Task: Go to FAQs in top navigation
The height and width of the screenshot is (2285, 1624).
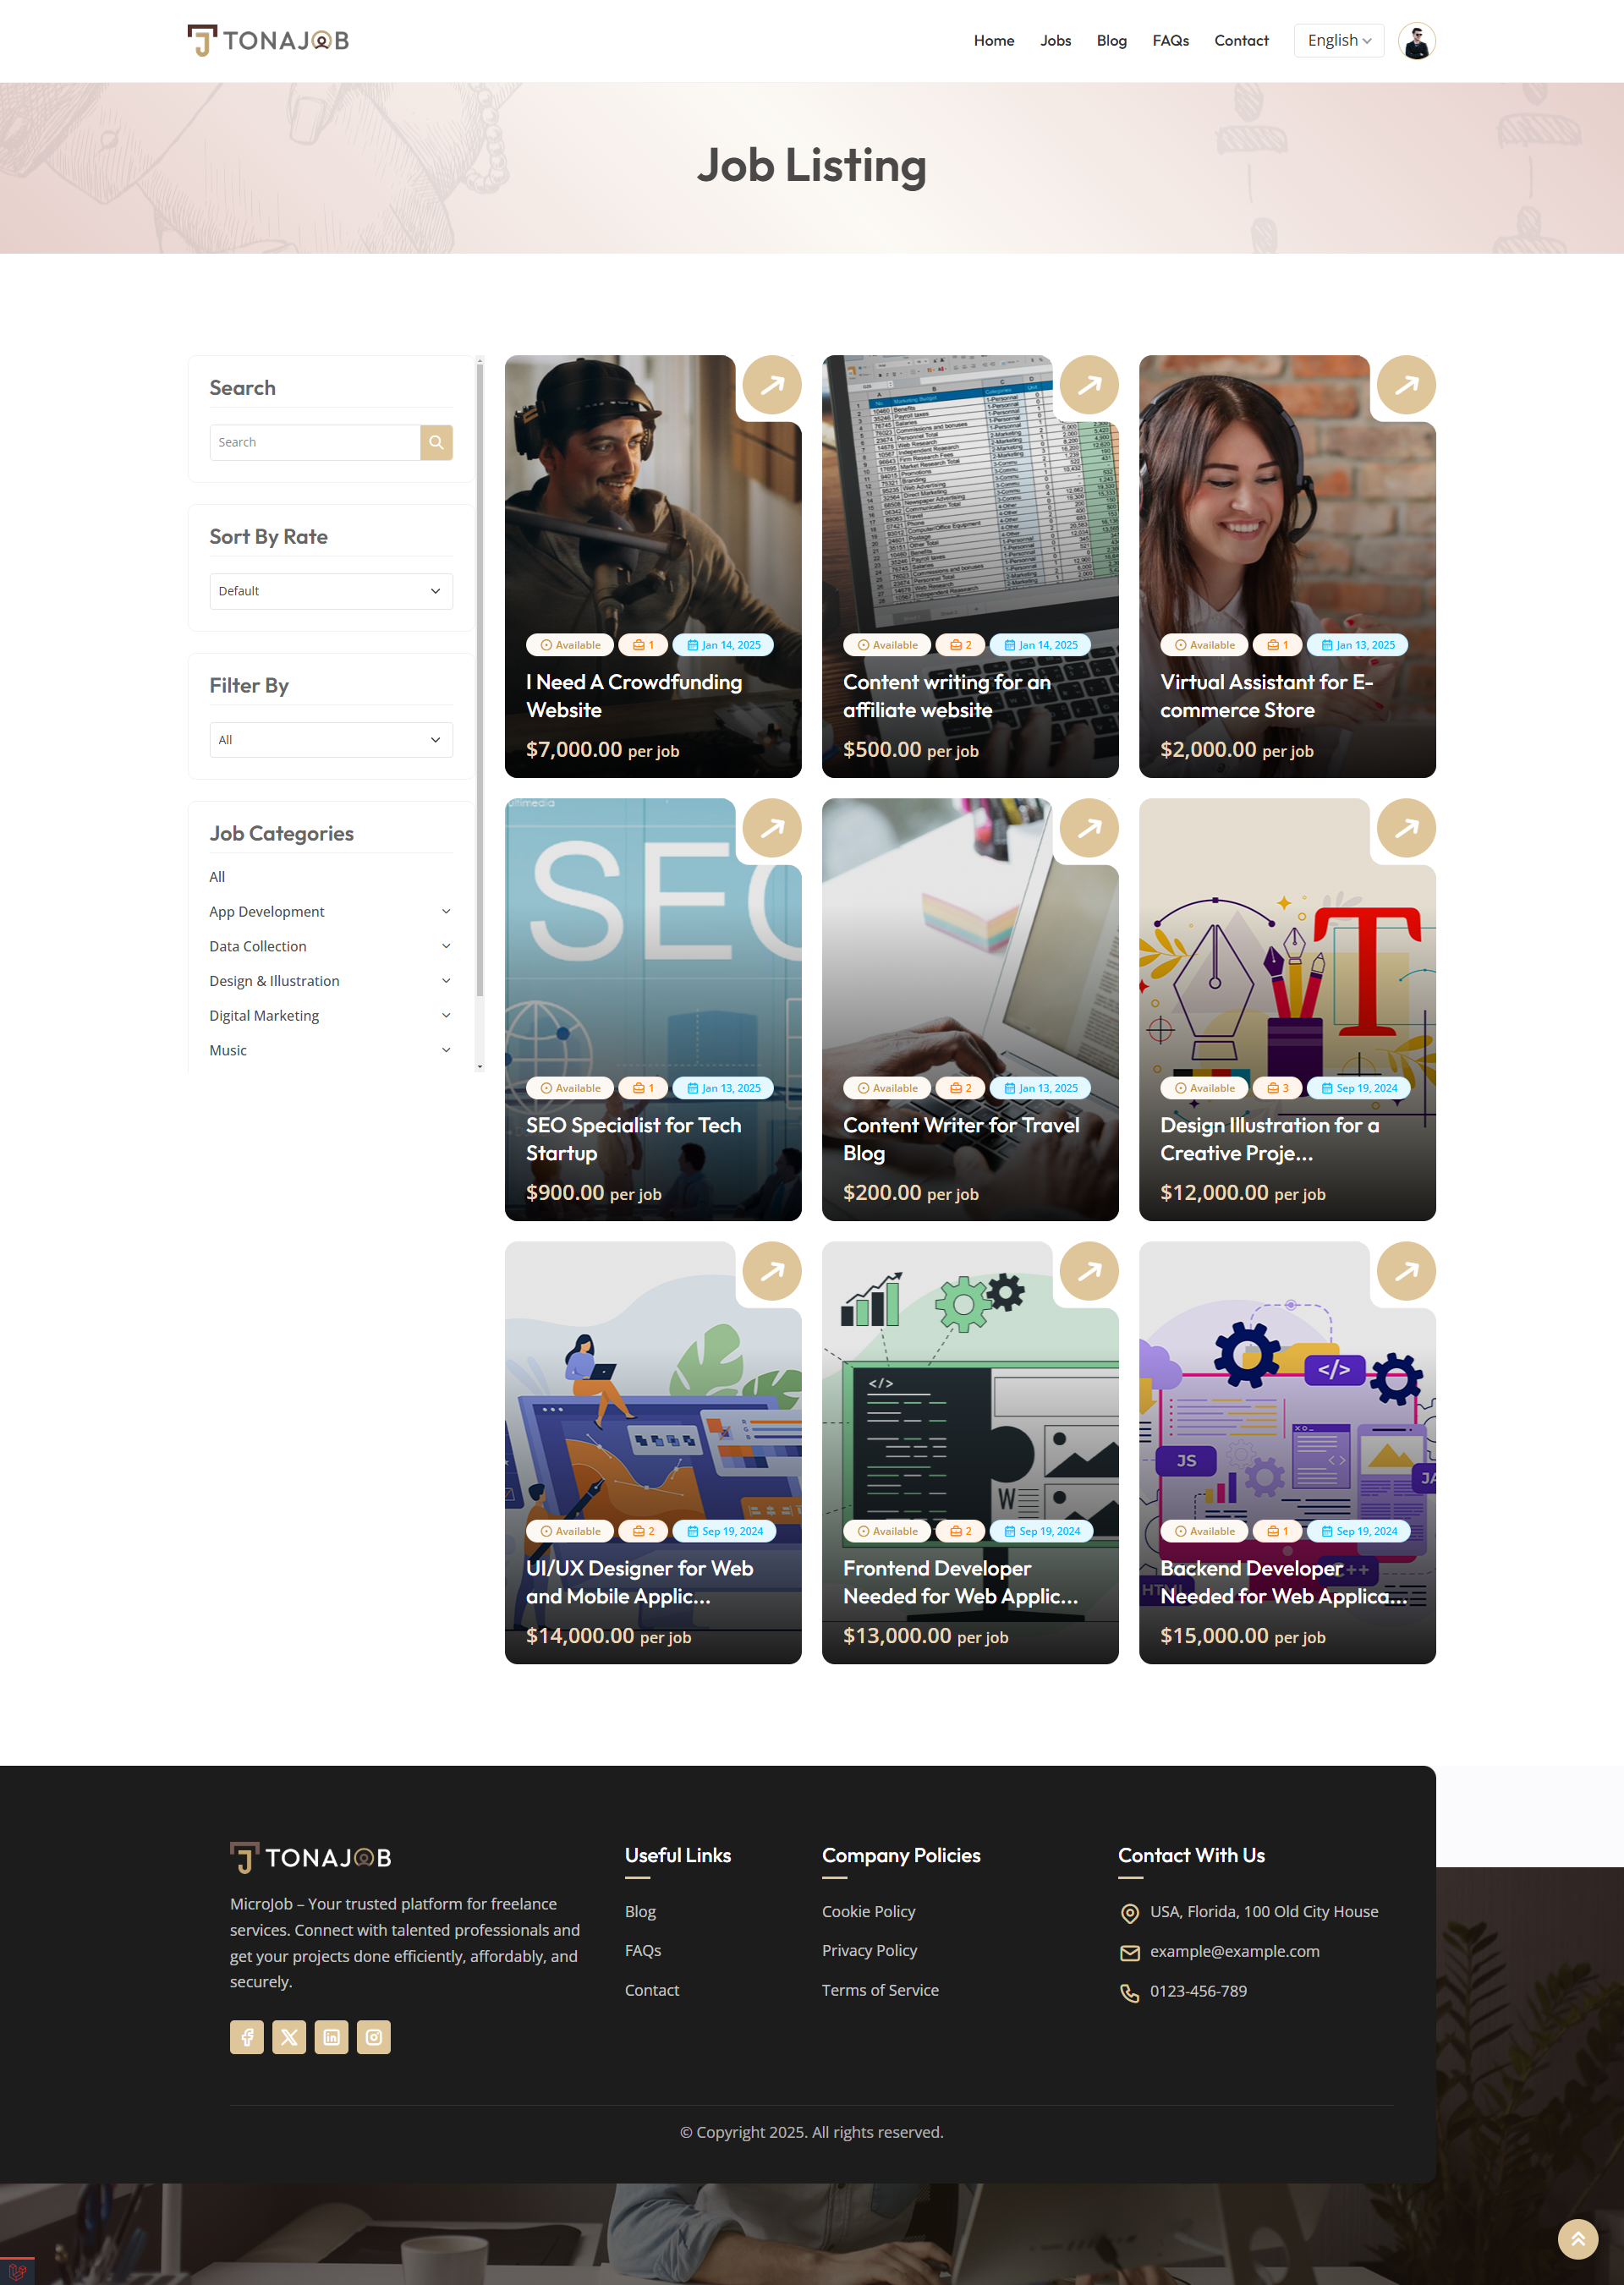Action: click(x=1170, y=41)
